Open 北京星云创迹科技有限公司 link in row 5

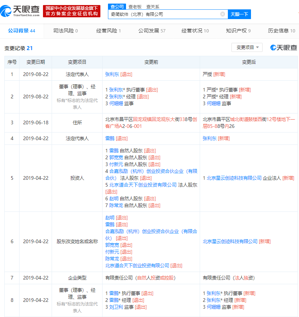pyautogui.click(x=234, y=178)
